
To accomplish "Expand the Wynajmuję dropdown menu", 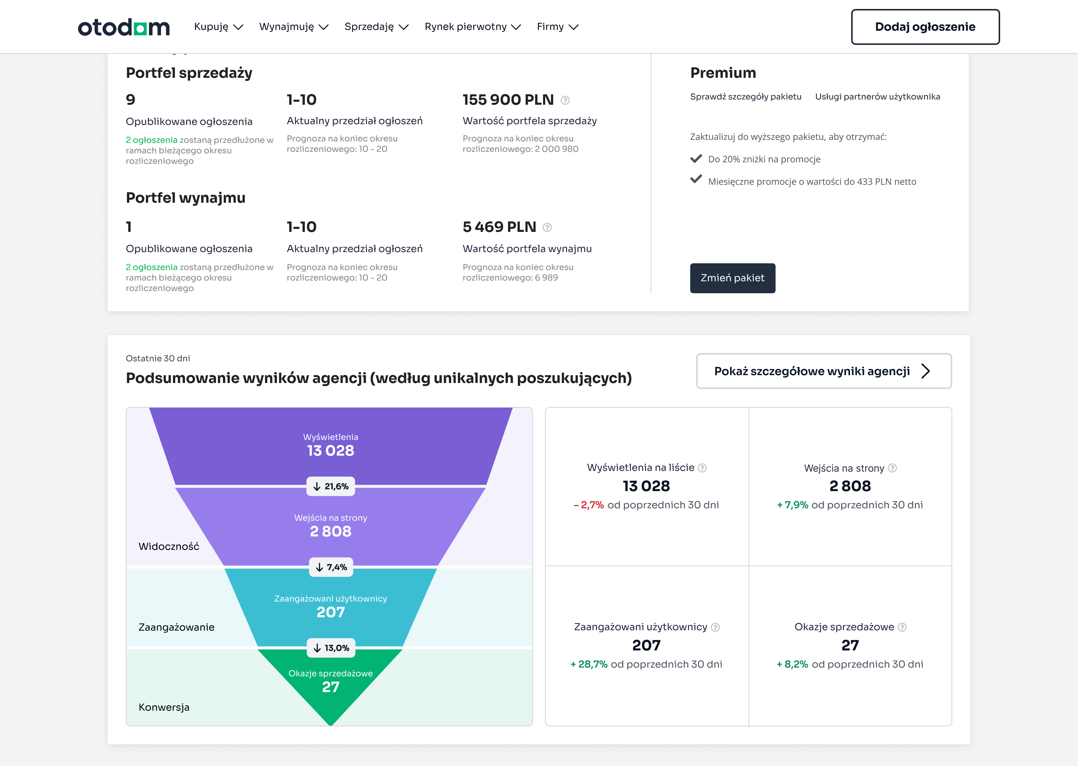I will pos(293,27).
